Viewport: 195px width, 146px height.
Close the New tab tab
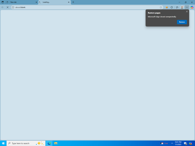36,2
